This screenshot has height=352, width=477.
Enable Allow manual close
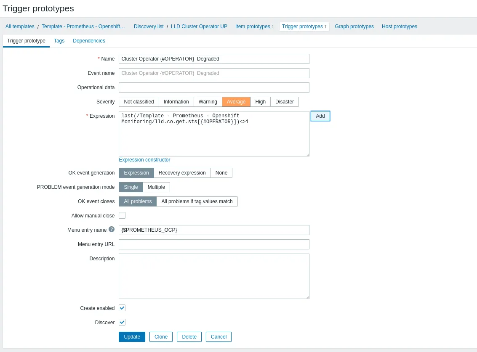pyautogui.click(x=122, y=215)
